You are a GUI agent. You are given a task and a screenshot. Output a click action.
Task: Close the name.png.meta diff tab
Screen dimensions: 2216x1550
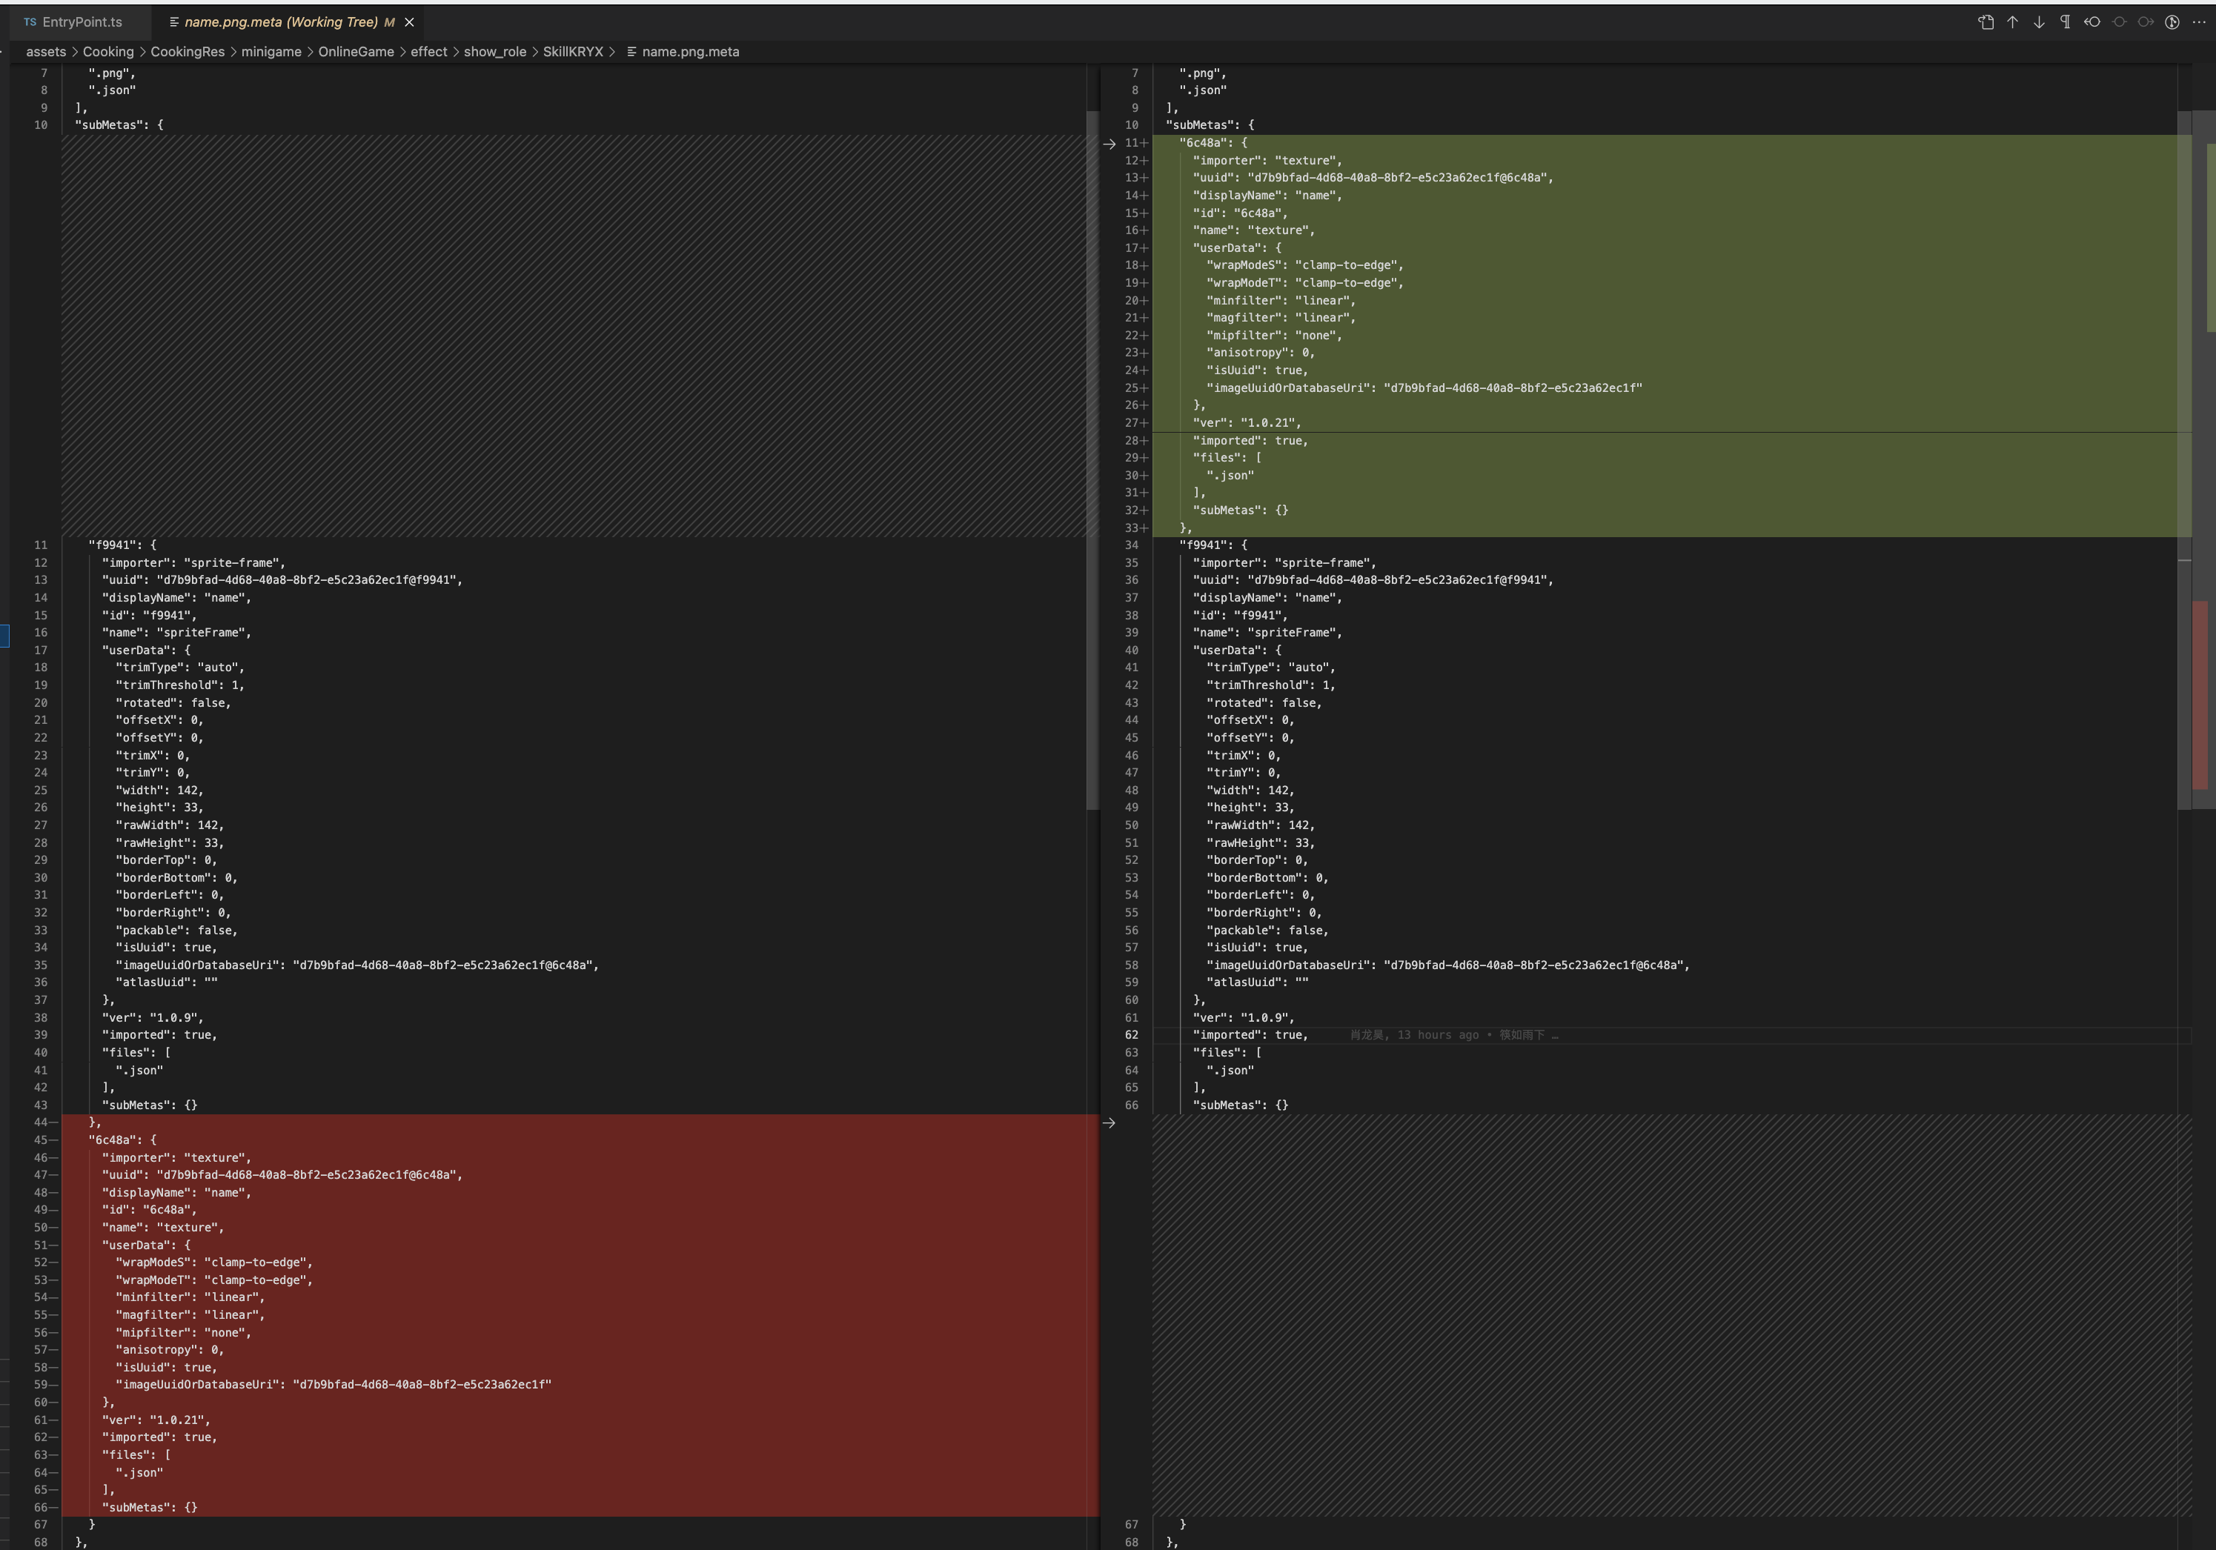click(x=409, y=22)
